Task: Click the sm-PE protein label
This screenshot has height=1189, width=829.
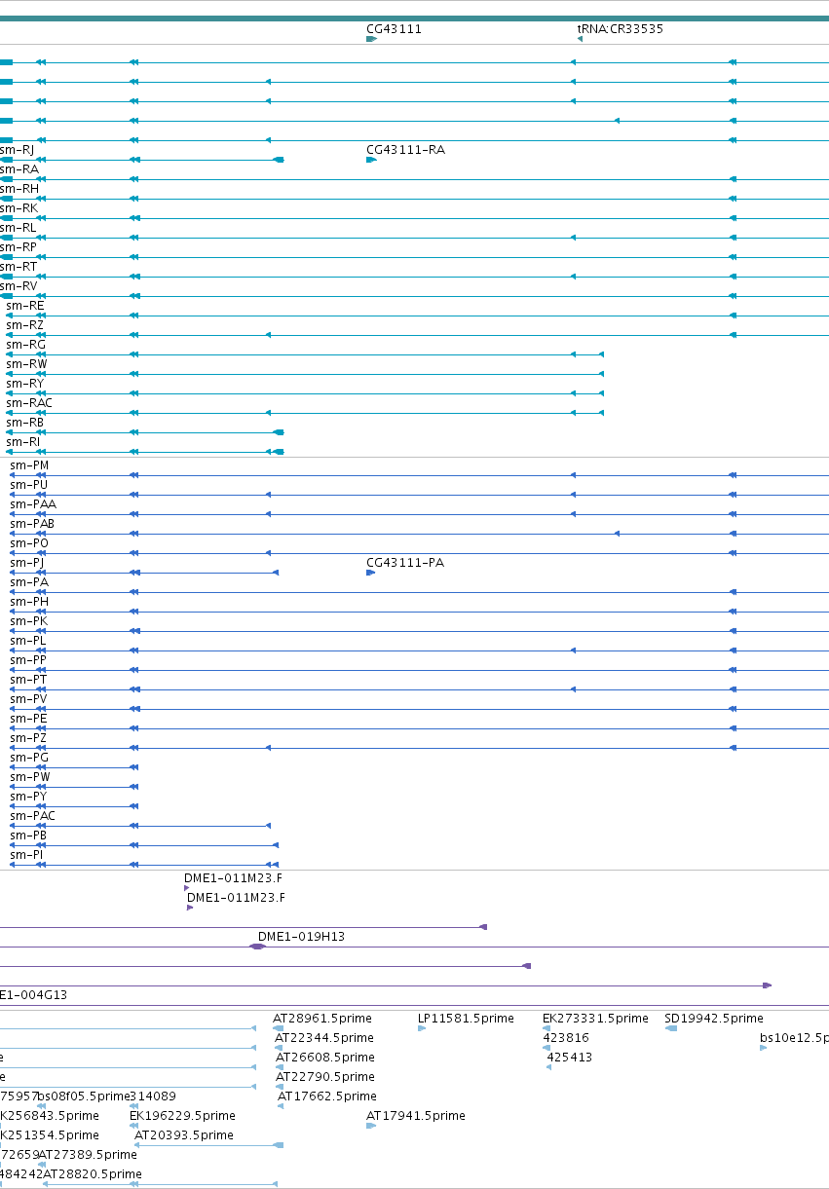Action: coord(29,719)
